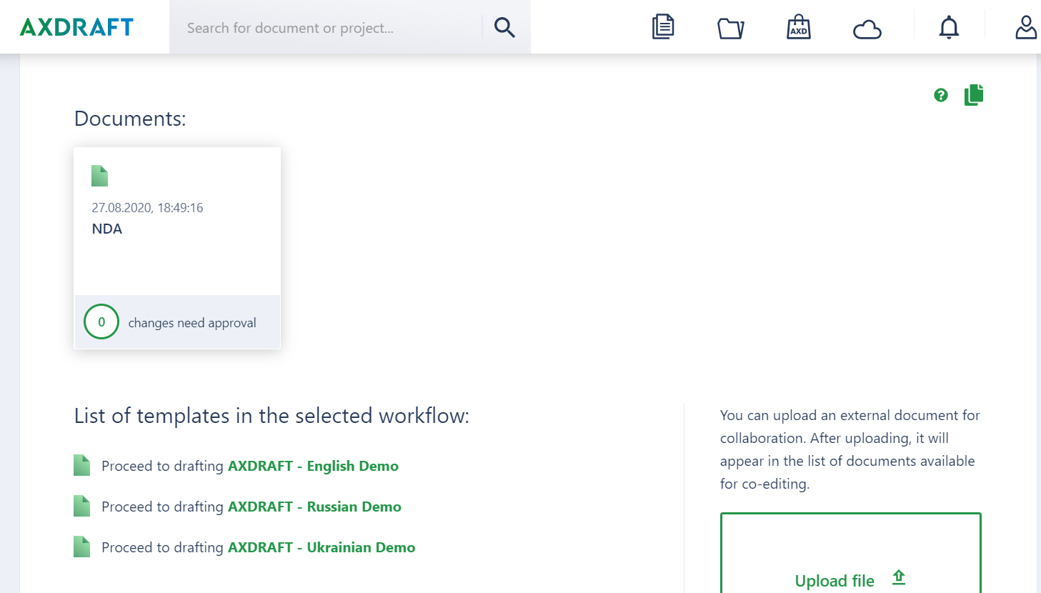Image resolution: width=1041 pixels, height=593 pixels.
Task: Click the file icon beside English Demo
Action: coord(82,465)
